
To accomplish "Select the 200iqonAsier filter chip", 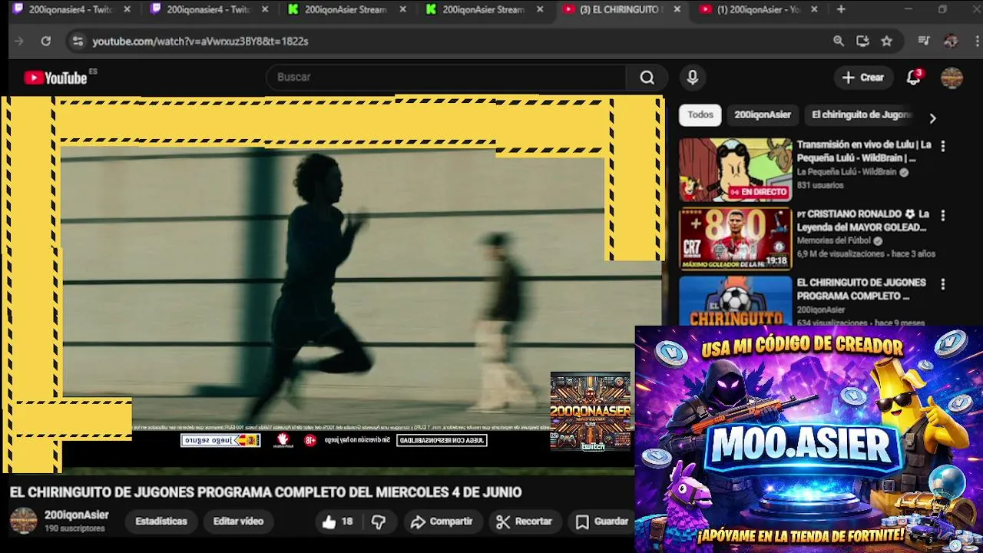I will tap(763, 115).
